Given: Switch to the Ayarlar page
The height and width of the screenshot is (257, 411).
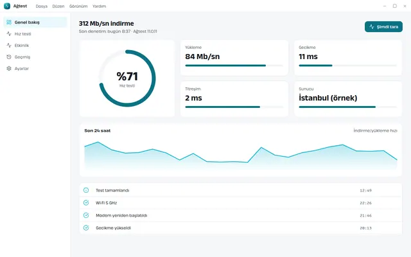Looking at the screenshot, I should [35, 69].
